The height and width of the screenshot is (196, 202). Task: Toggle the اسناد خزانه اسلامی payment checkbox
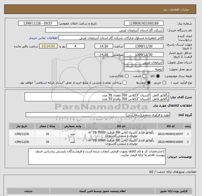click(125, 83)
